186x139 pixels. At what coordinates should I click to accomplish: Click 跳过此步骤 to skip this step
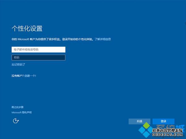click(x=17, y=107)
